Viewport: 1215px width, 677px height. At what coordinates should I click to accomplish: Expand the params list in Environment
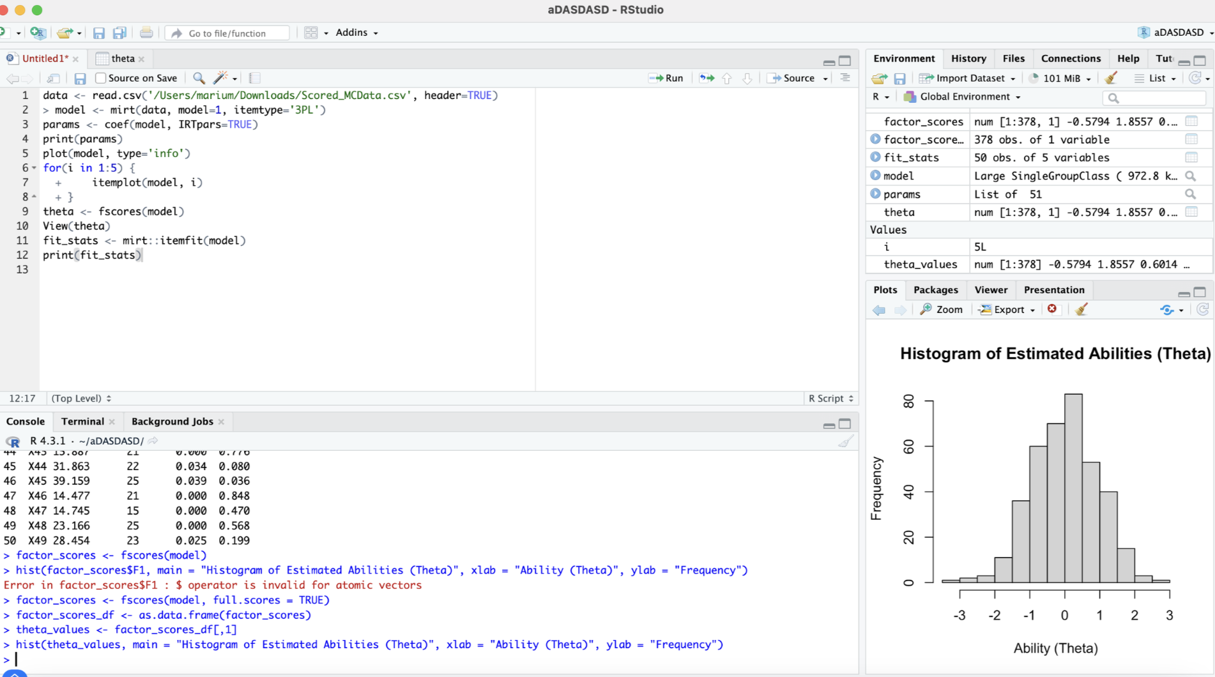tap(875, 194)
